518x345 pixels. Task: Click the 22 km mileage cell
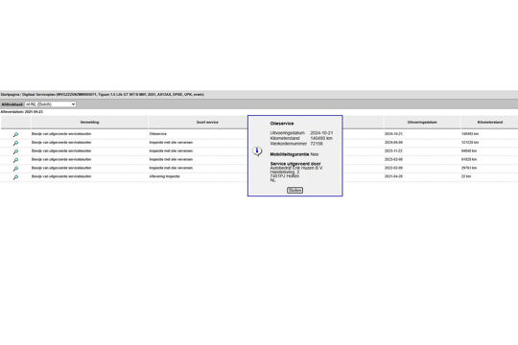coord(466,176)
